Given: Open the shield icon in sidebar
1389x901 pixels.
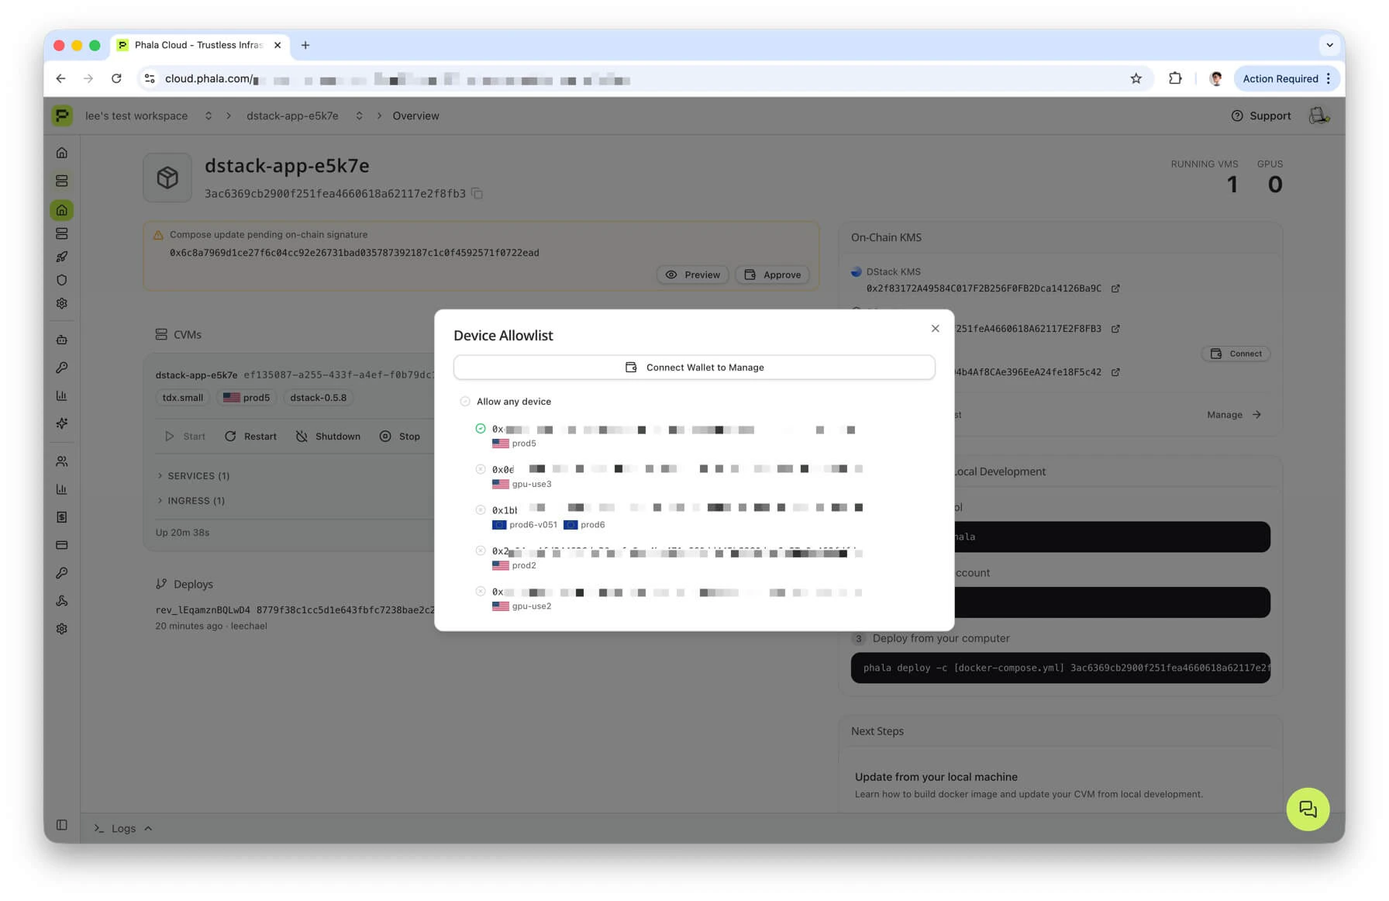Looking at the screenshot, I should tap(62, 280).
